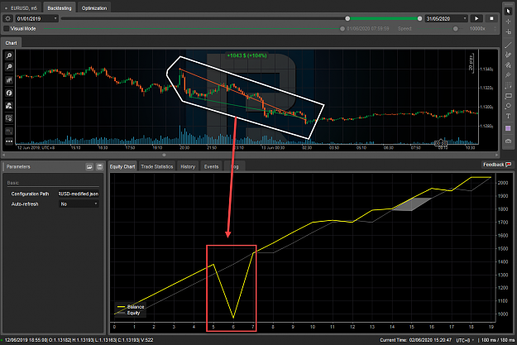Click backtest range slider left handle
This screenshot has width=517, height=345.
pos(347,18)
